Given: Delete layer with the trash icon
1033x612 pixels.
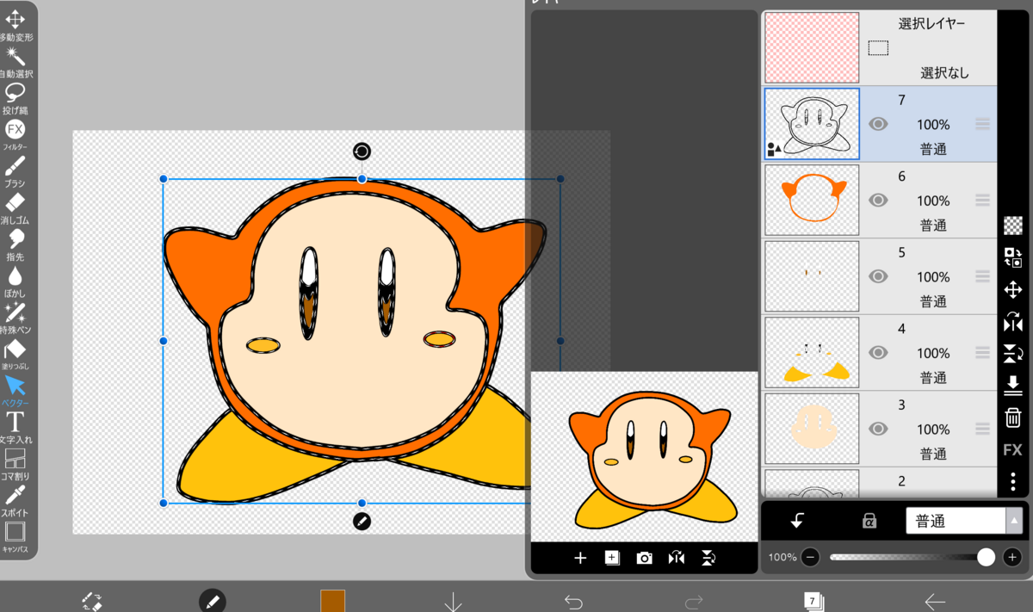Looking at the screenshot, I should pyautogui.click(x=1013, y=417).
